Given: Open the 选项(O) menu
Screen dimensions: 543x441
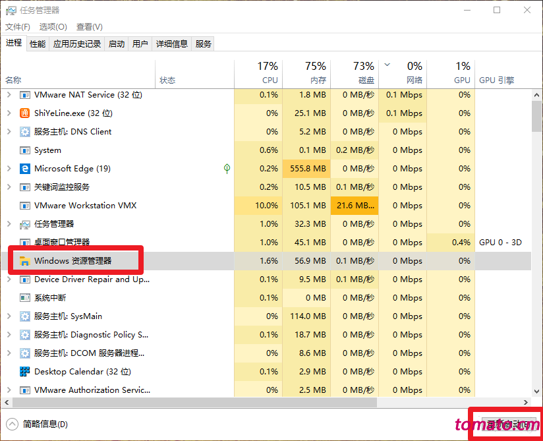Looking at the screenshot, I should pos(53,26).
